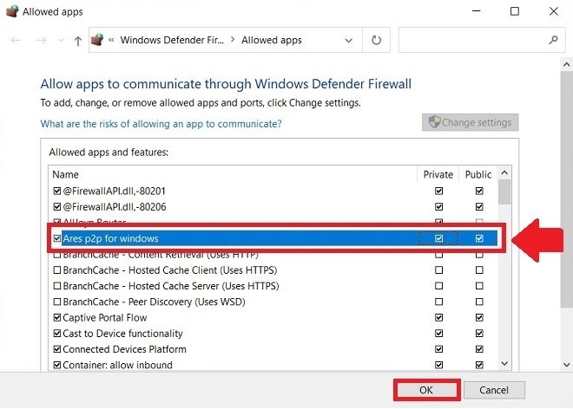The image size is (573, 409).
Task: Toggle @FirewallAPI.dll,-80206 name checkbox
Action: click(57, 207)
